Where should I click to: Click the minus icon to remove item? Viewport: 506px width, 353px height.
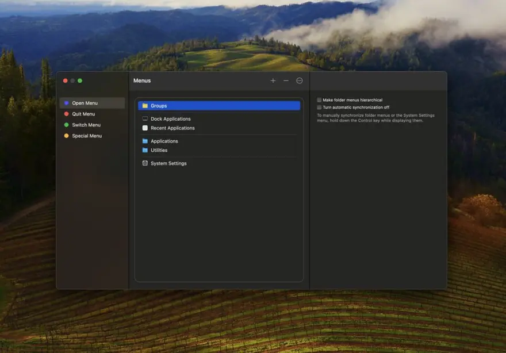click(x=286, y=80)
